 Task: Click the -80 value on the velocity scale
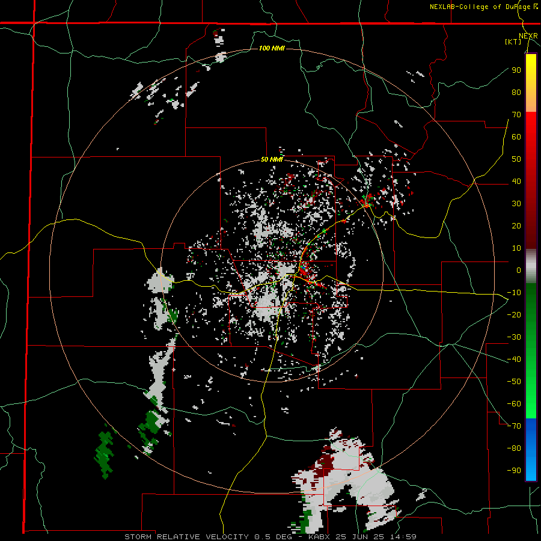514,448
